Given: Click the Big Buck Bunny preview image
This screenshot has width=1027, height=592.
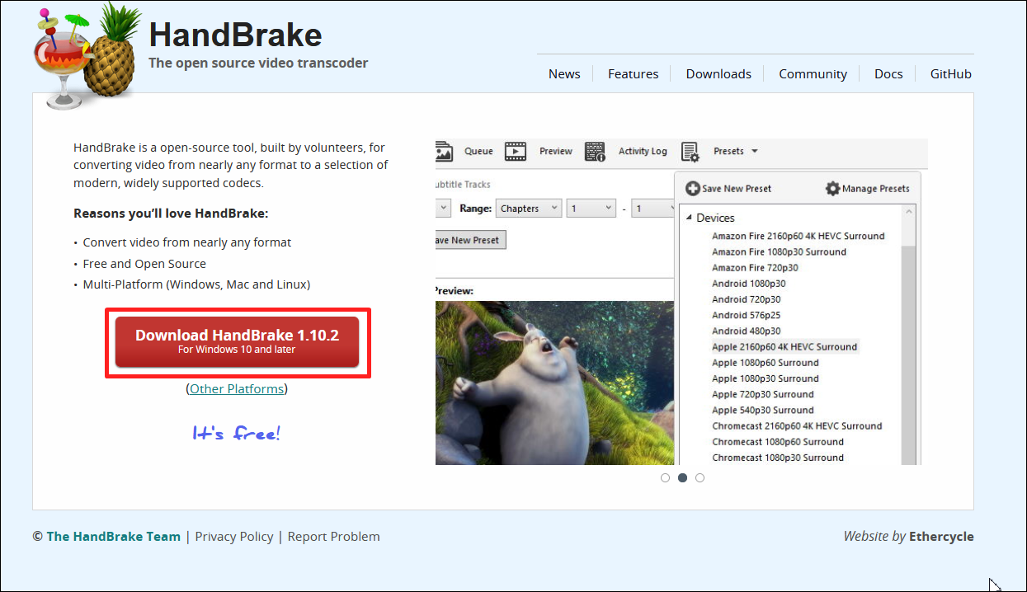Looking at the screenshot, I should tap(554, 383).
